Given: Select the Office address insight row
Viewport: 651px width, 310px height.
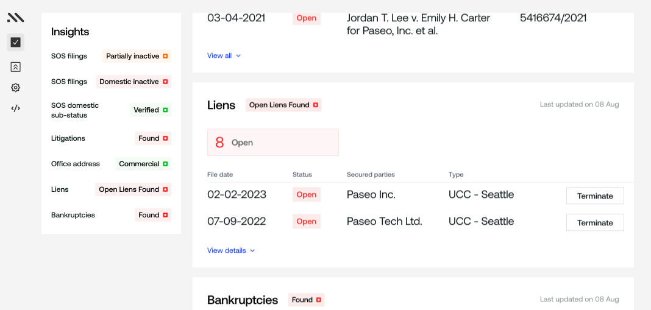Looking at the screenshot, I should click(x=74, y=164).
